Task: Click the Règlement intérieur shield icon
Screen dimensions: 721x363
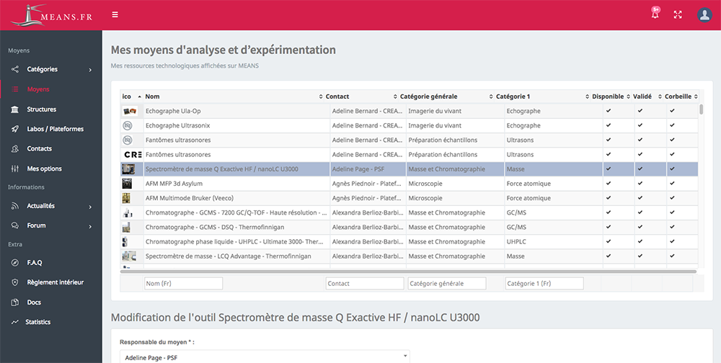Action: (x=15, y=282)
